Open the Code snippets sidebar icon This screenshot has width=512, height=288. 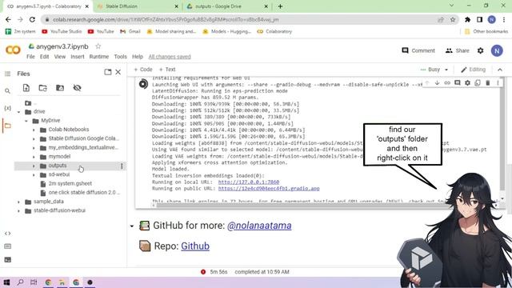[x=7, y=233]
